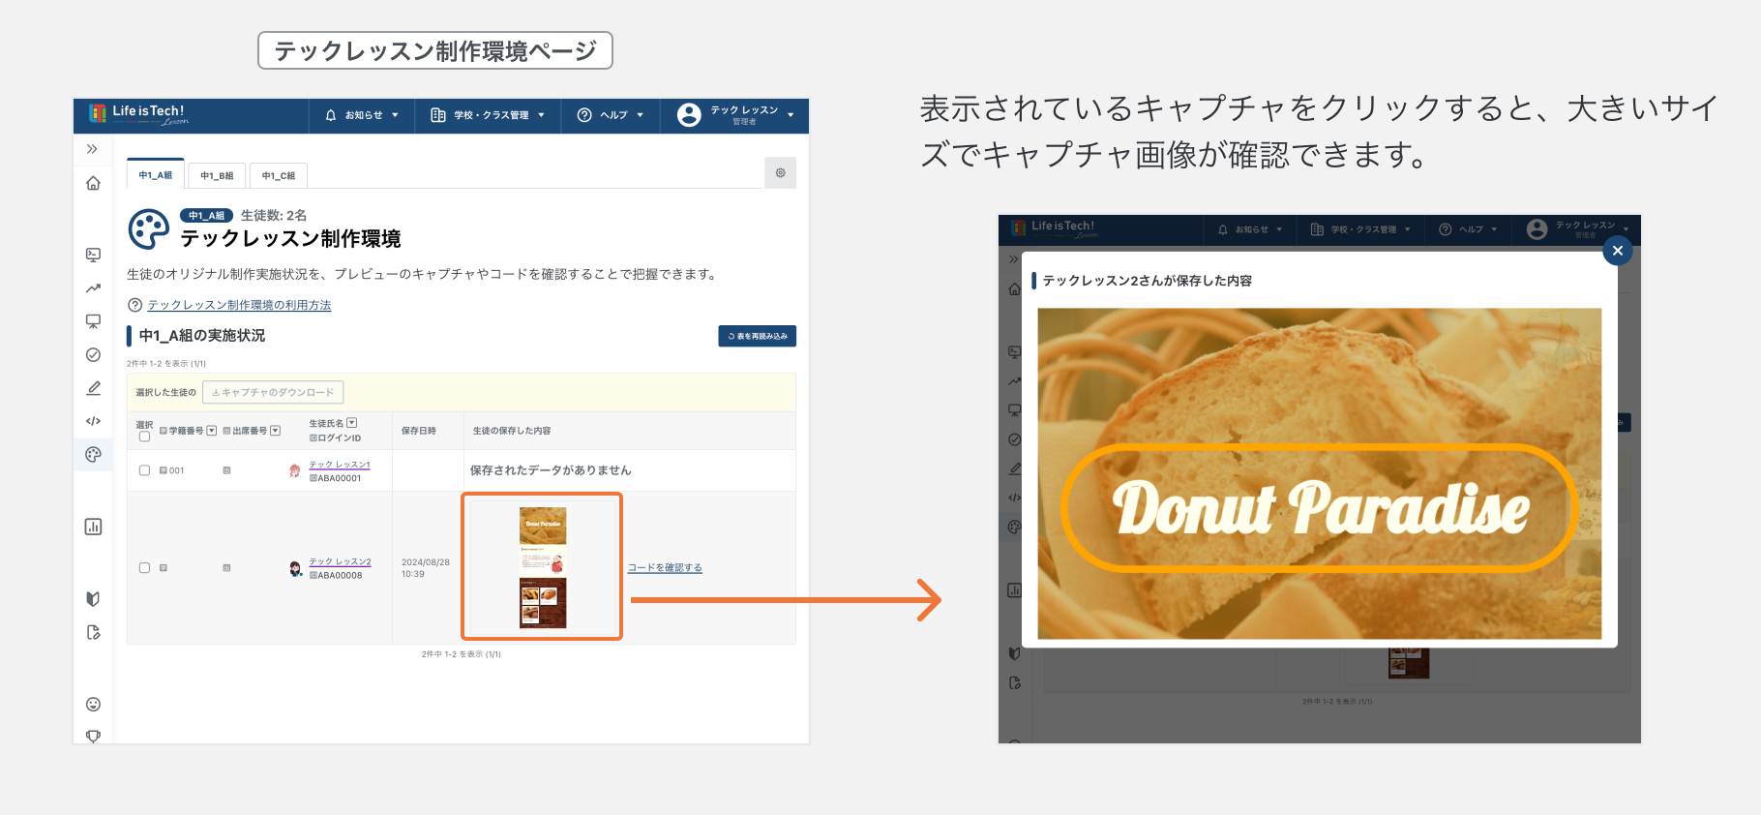
Task: Click the avatar of student テック レッスン1
Action: point(294,470)
